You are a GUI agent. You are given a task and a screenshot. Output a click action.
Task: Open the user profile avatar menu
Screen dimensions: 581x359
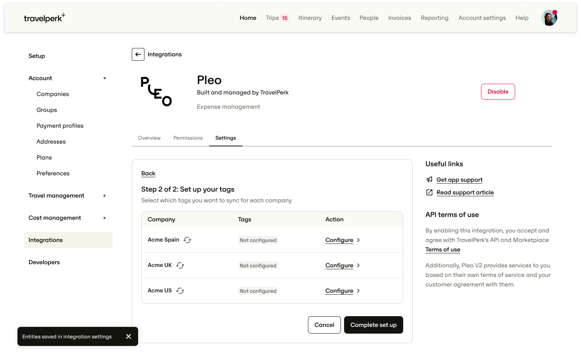pyautogui.click(x=549, y=18)
